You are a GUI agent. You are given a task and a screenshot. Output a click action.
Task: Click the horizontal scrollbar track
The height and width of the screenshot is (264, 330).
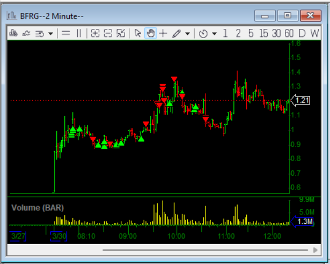click(205, 250)
